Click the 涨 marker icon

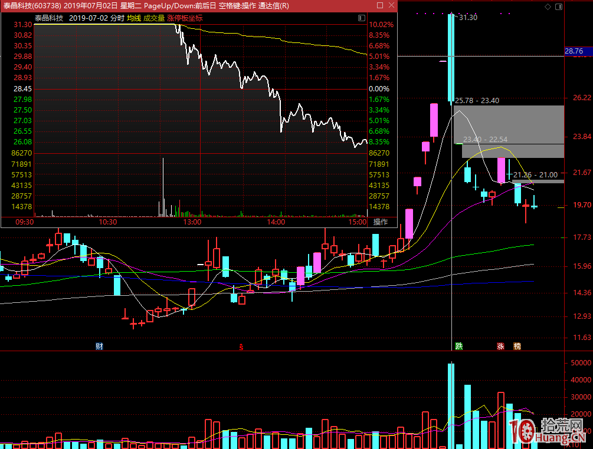(x=500, y=346)
